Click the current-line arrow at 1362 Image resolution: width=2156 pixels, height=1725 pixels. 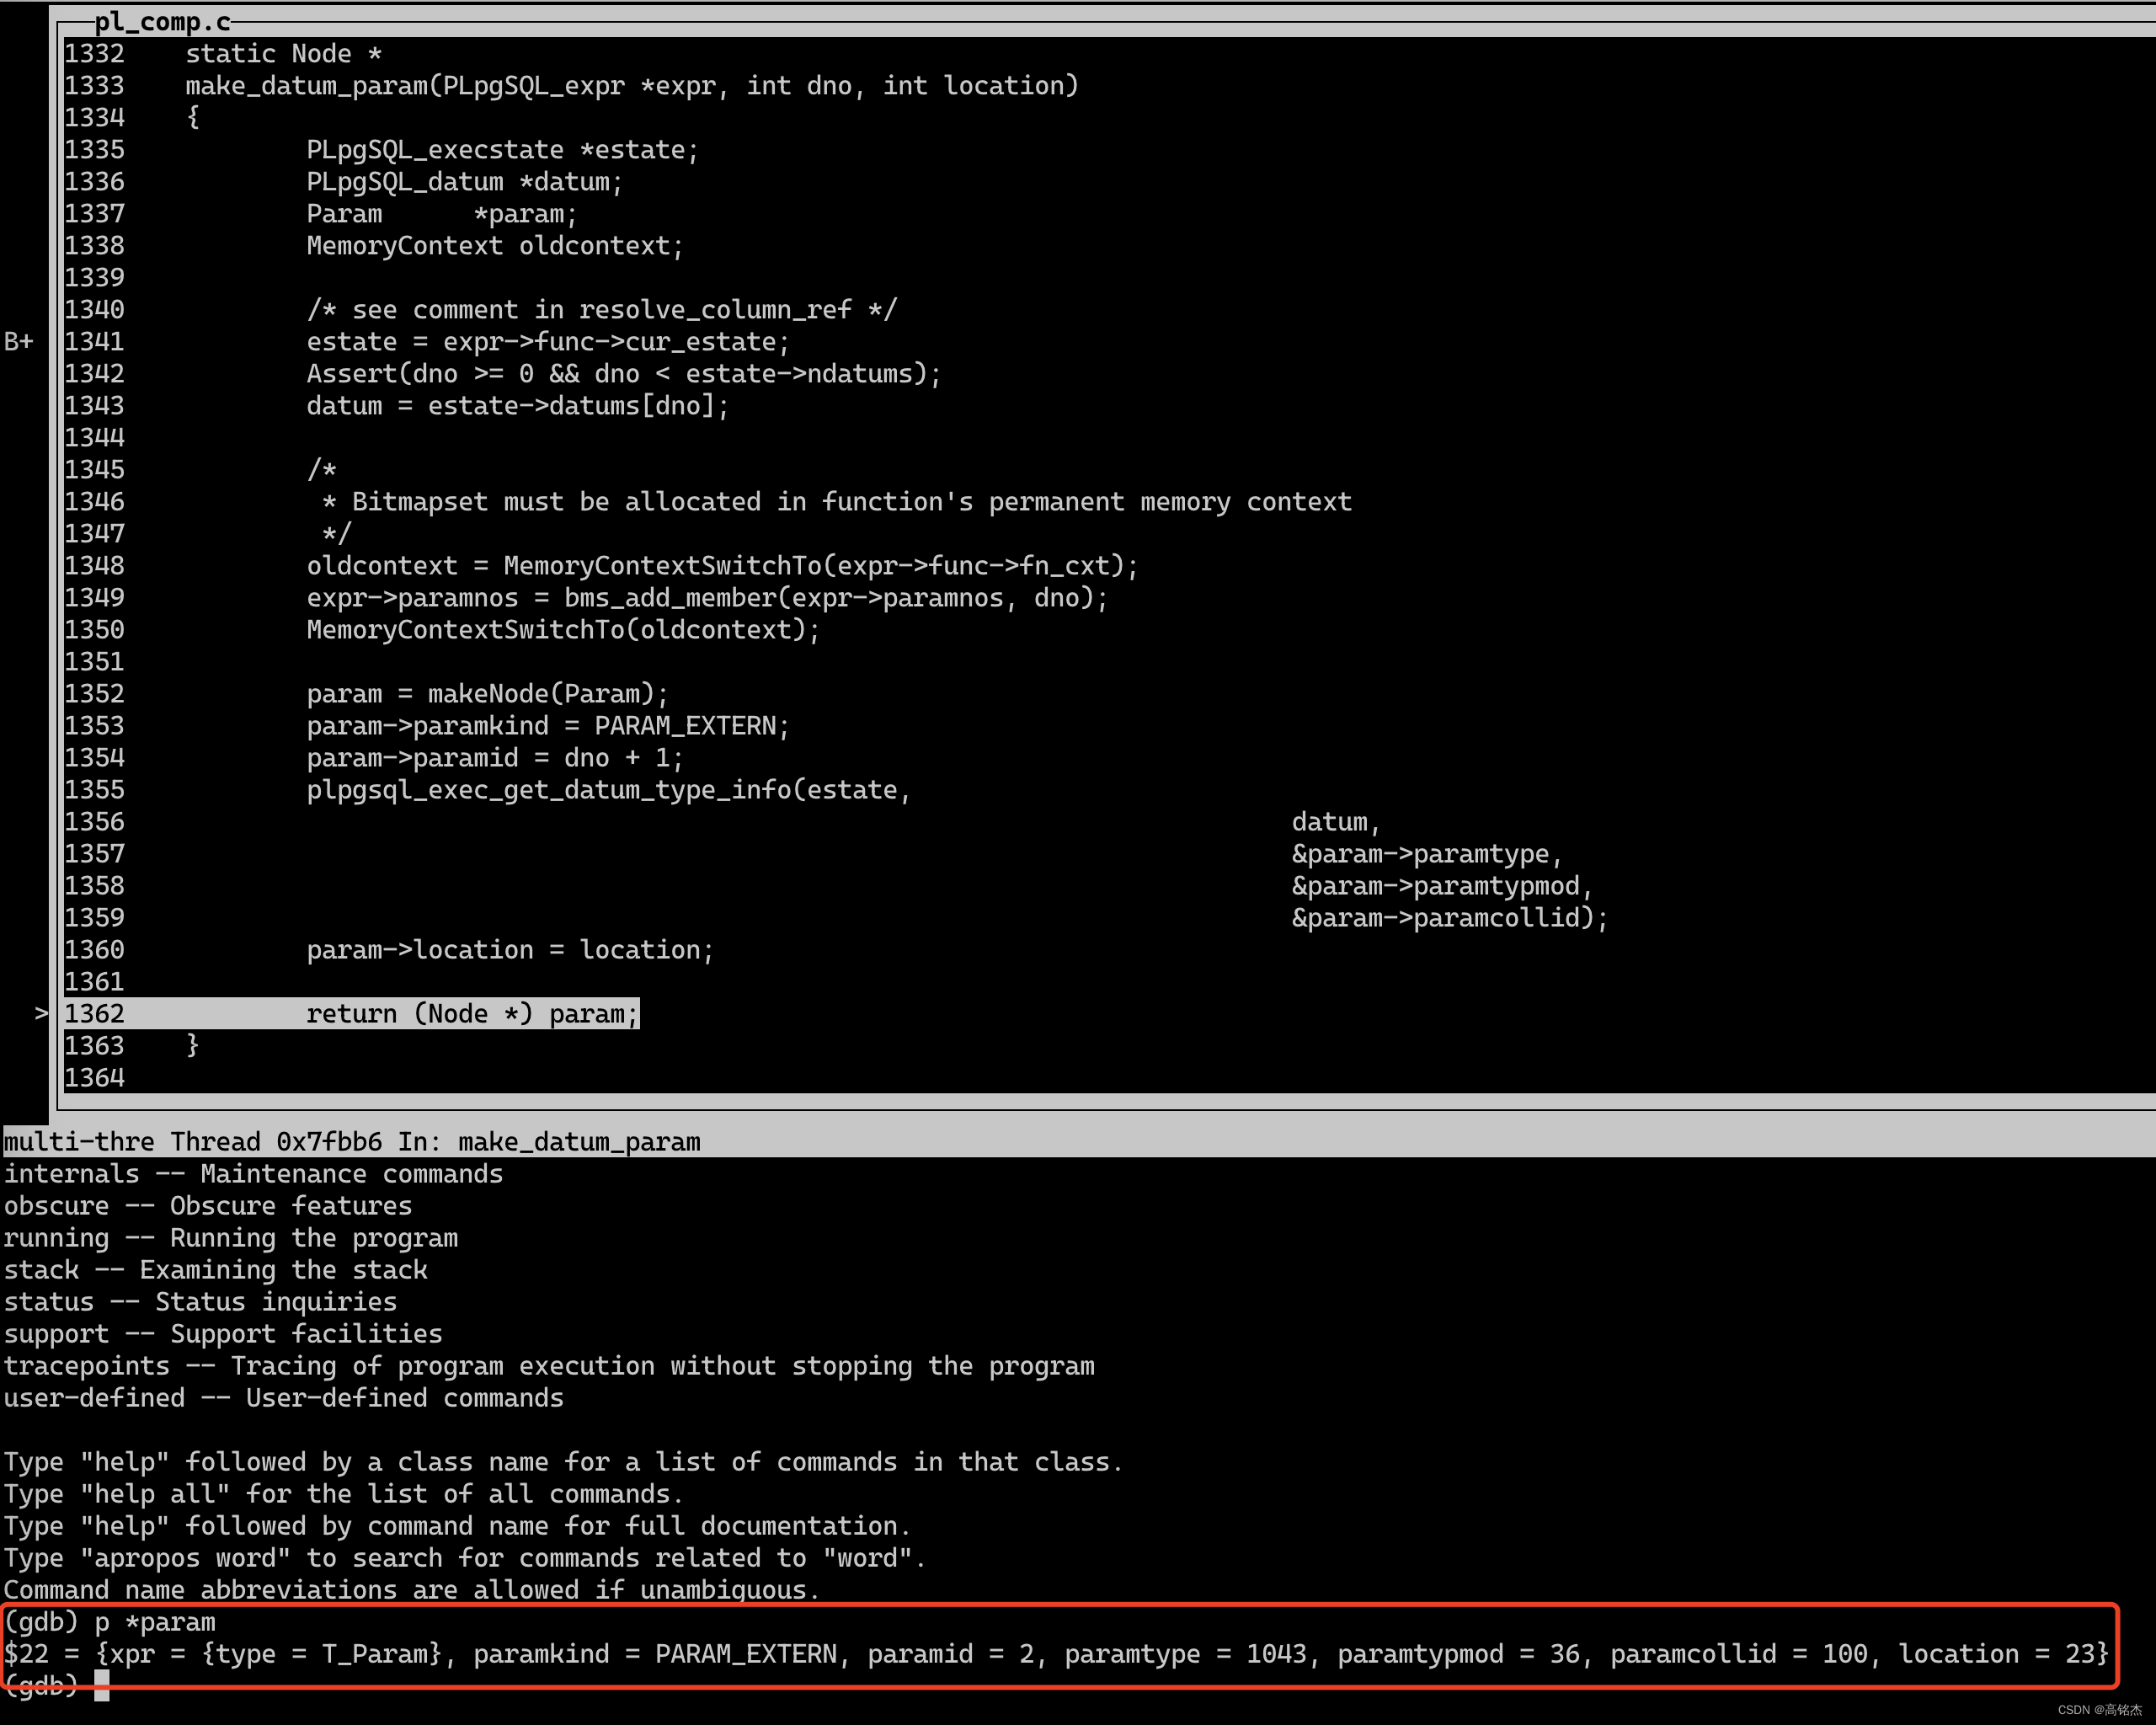pos(41,1014)
